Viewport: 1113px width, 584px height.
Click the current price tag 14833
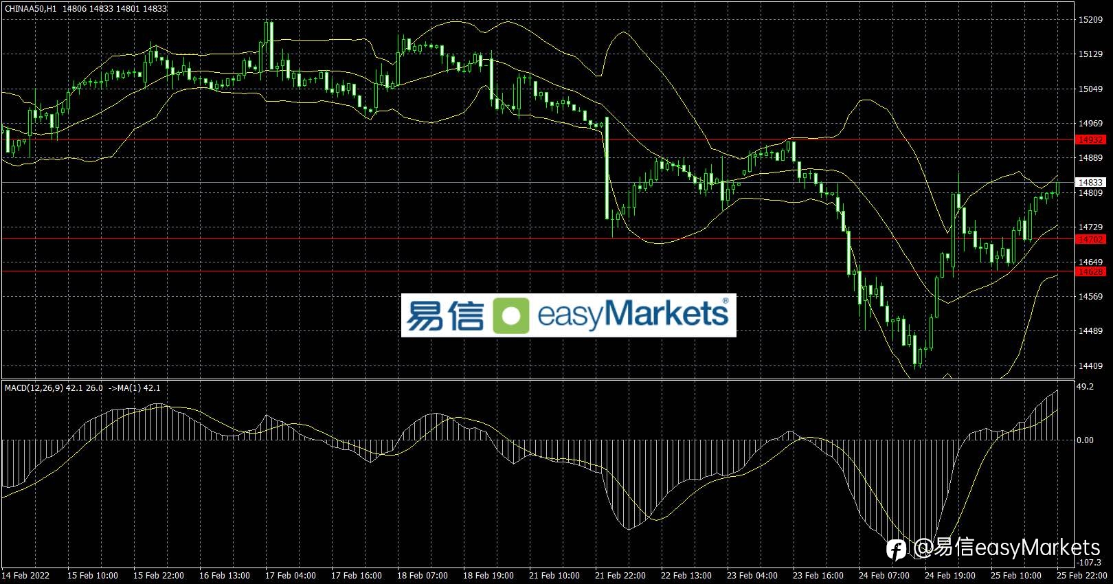pyautogui.click(x=1091, y=183)
